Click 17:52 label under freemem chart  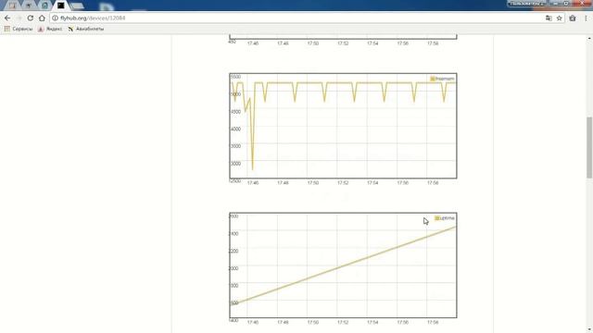343,183
